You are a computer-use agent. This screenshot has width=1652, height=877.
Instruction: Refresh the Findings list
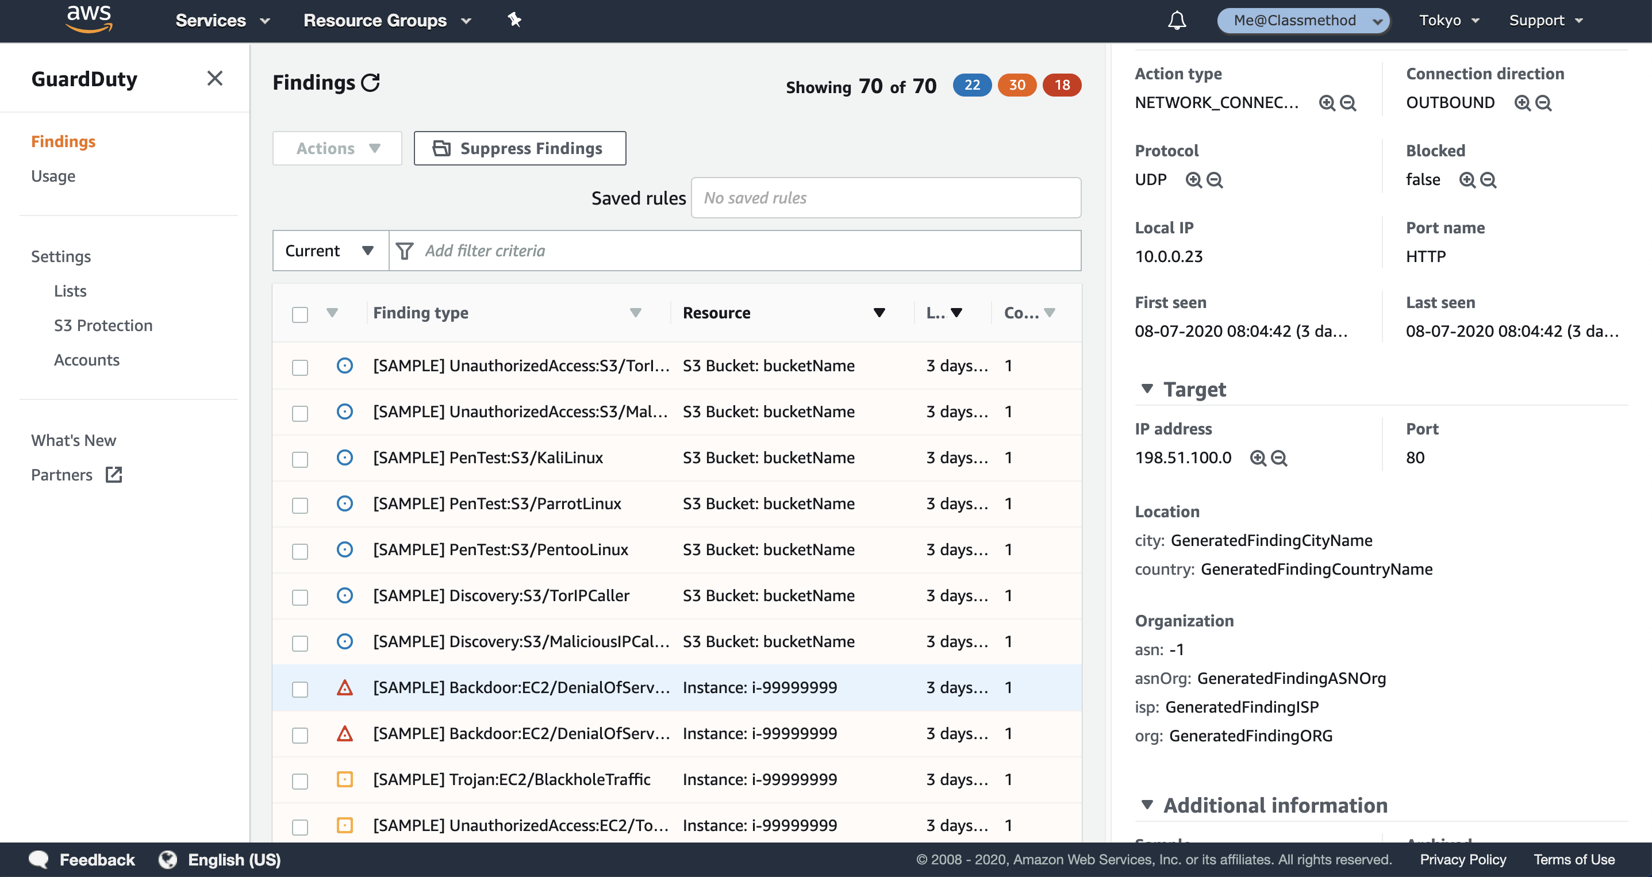(371, 83)
